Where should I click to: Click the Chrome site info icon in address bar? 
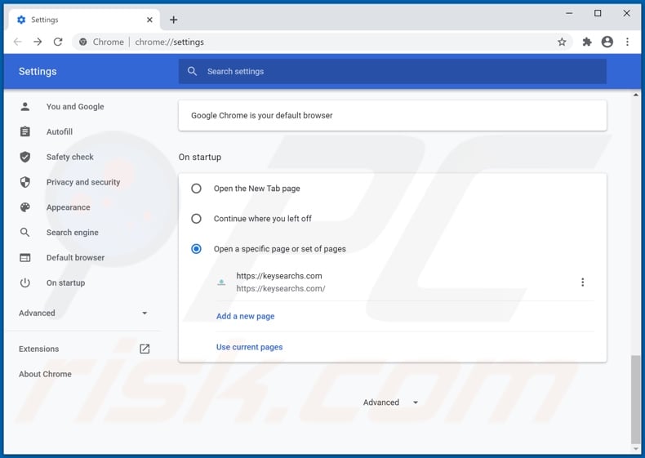tap(83, 42)
